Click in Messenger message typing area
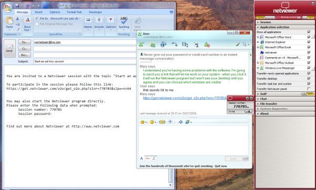 193,140
